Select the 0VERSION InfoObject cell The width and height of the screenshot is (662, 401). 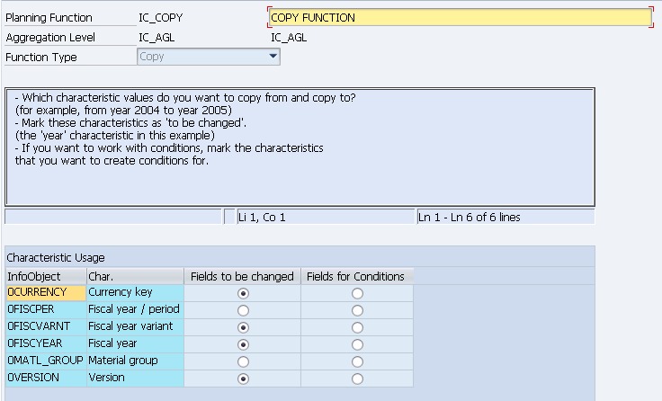click(45, 378)
